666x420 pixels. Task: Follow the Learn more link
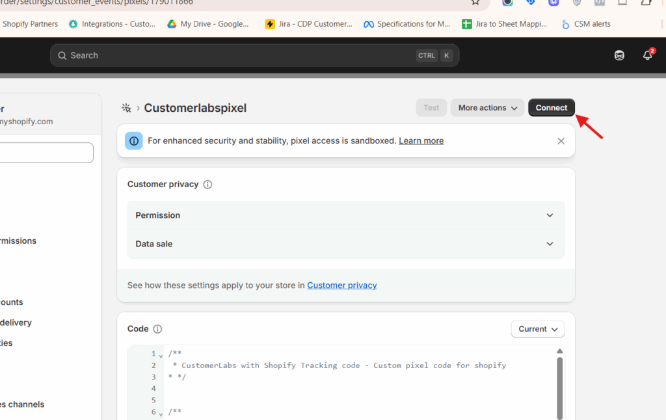tap(421, 140)
